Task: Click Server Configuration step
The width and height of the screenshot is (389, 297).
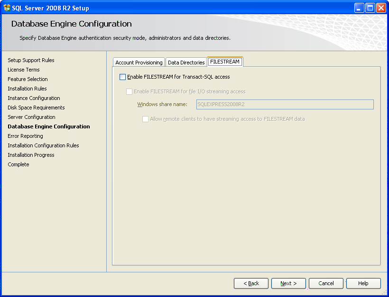Action: (x=31, y=117)
